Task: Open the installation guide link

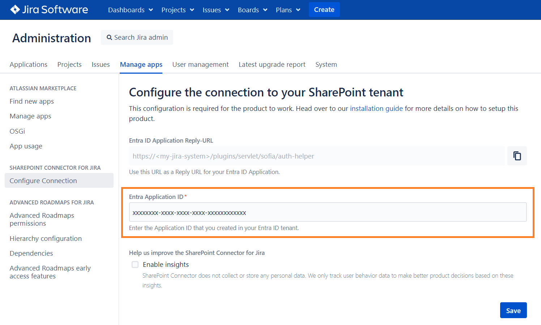Action: (376, 109)
